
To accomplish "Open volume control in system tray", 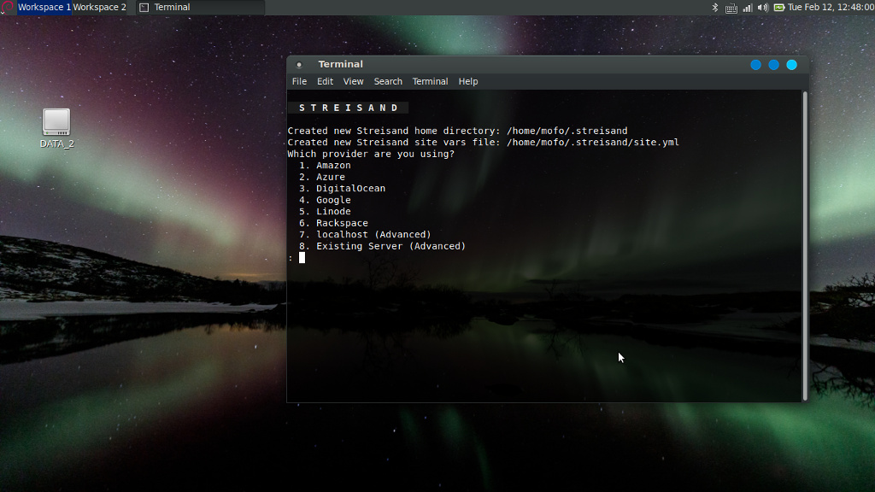I will (763, 8).
